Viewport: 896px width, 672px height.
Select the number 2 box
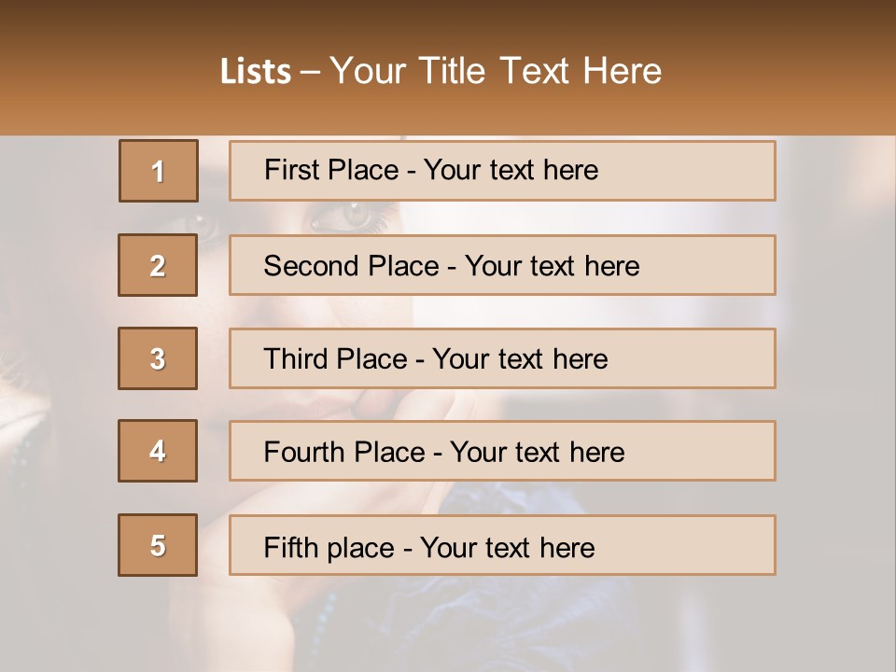tap(158, 265)
